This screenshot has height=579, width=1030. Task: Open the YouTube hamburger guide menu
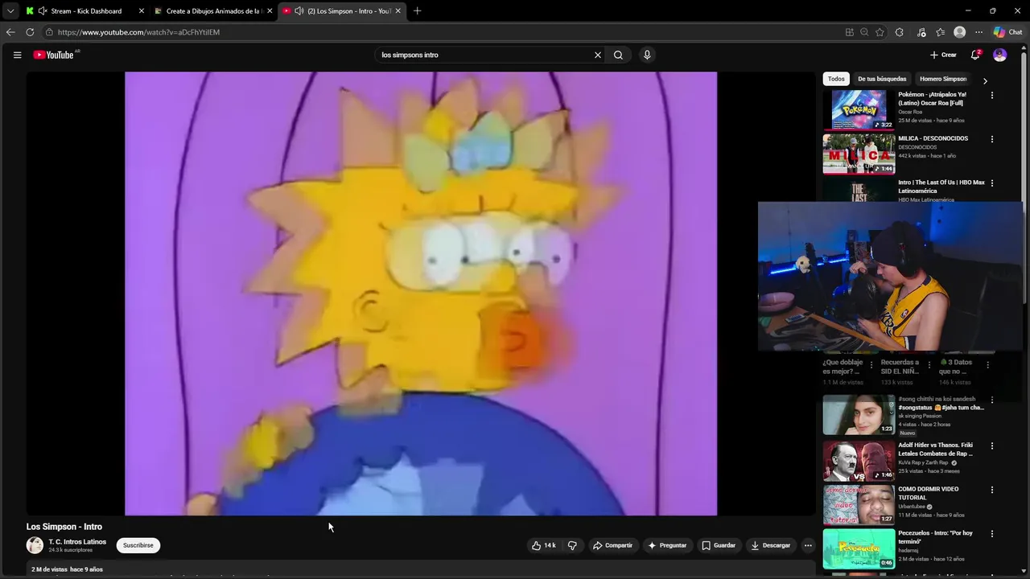pos(17,55)
